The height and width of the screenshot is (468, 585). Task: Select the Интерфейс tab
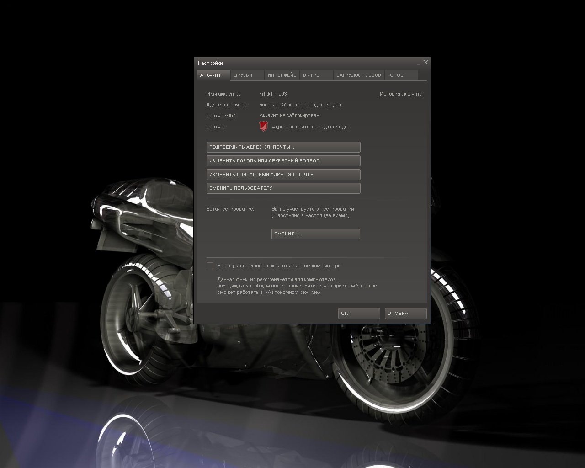(282, 75)
